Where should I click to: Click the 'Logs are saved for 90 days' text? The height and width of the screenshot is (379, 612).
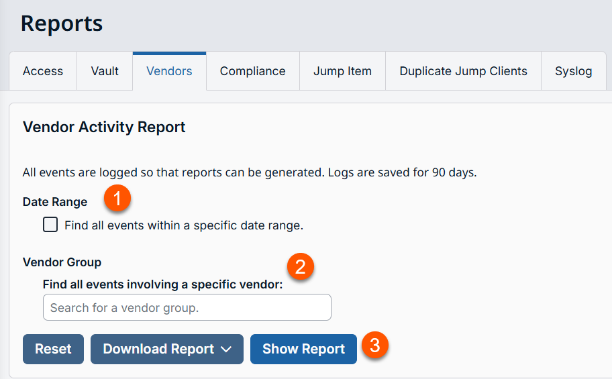point(403,172)
